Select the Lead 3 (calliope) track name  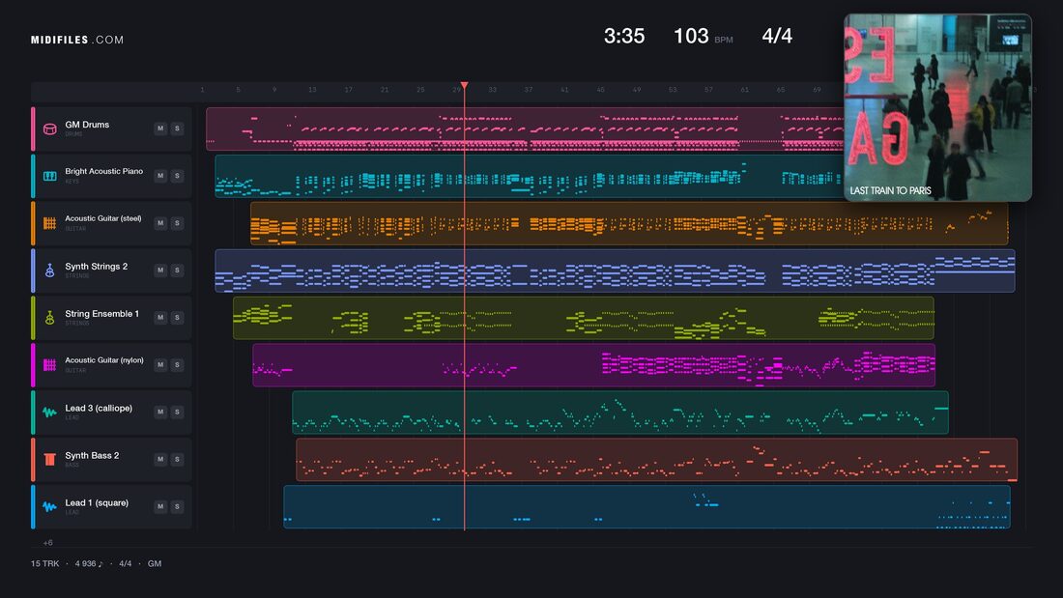click(x=99, y=408)
